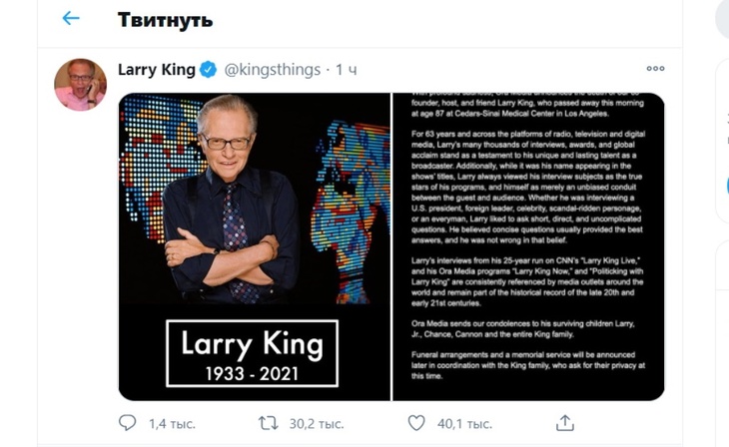Click the retweet arrows icon
The image size is (729, 447).
pyautogui.click(x=268, y=423)
